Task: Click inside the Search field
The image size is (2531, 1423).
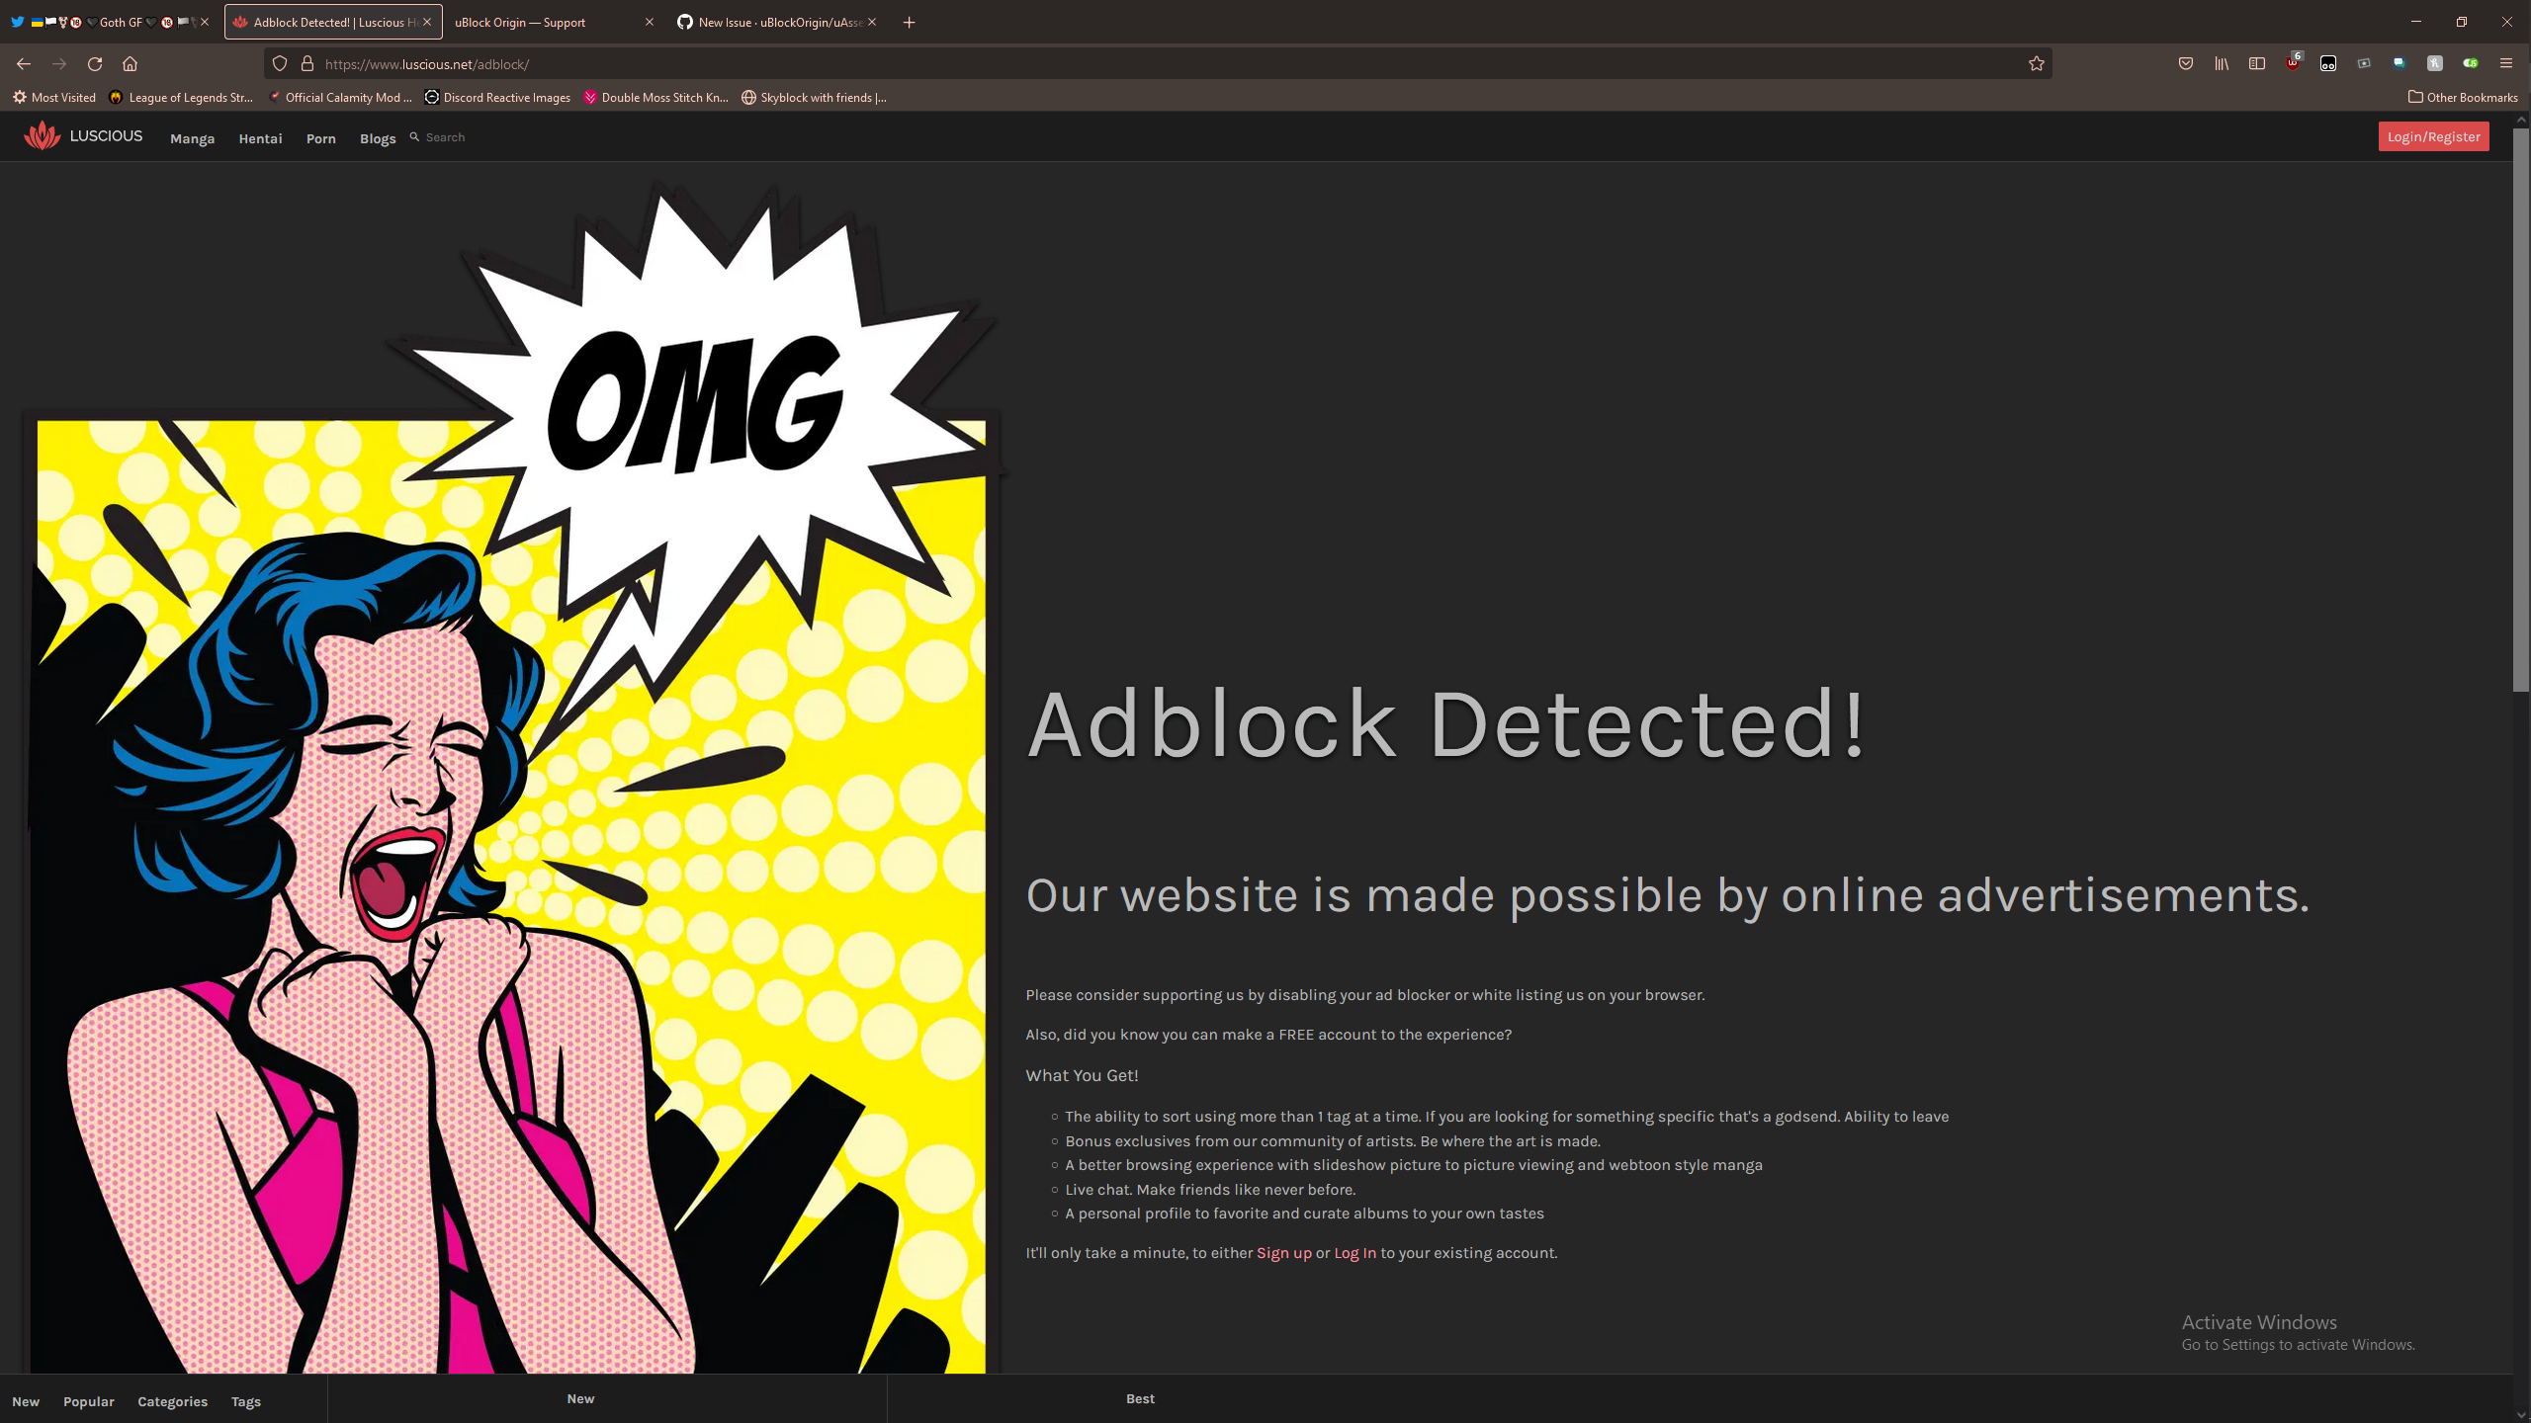Action: [x=444, y=137]
